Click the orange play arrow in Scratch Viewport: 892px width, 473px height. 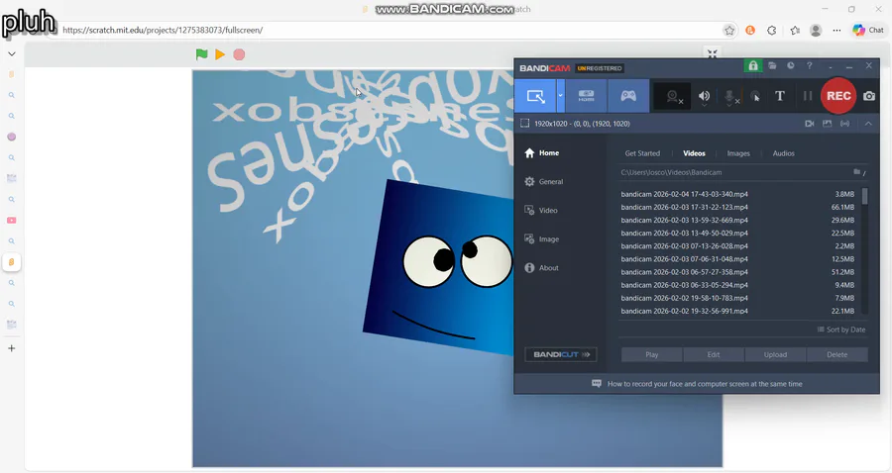[220, 54]
